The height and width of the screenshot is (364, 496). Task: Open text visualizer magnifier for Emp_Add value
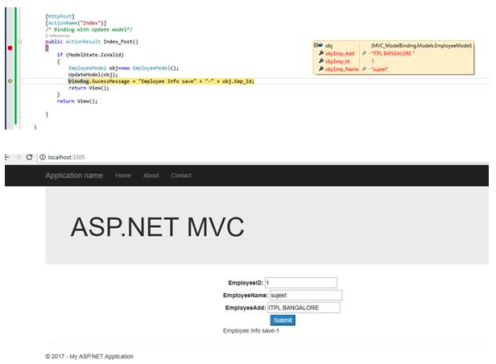365,53
